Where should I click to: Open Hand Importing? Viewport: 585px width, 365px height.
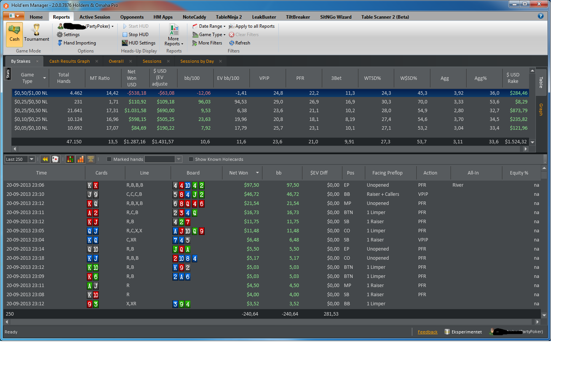(77, 43)
